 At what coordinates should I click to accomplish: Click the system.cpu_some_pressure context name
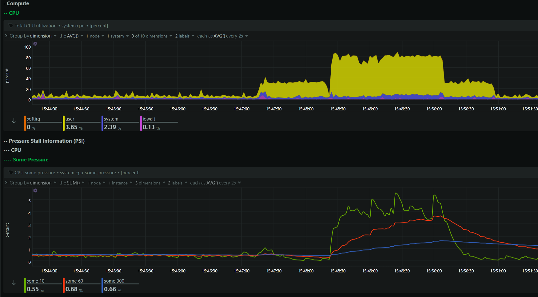88,173
